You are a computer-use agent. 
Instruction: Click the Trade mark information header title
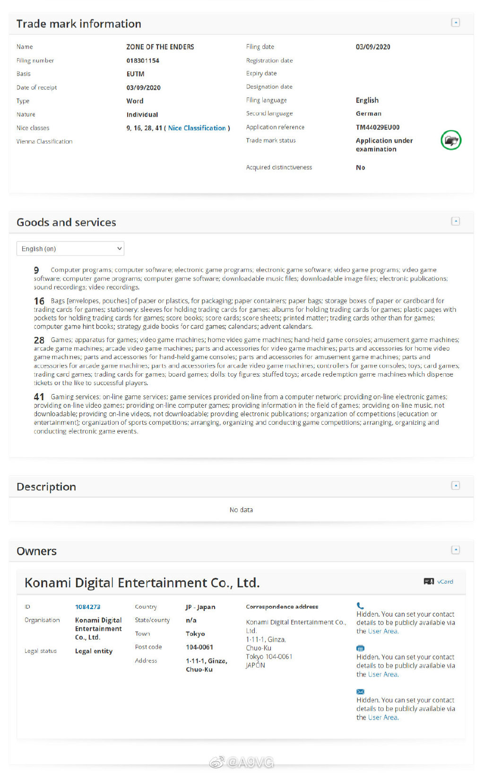[x=78, y=24]
